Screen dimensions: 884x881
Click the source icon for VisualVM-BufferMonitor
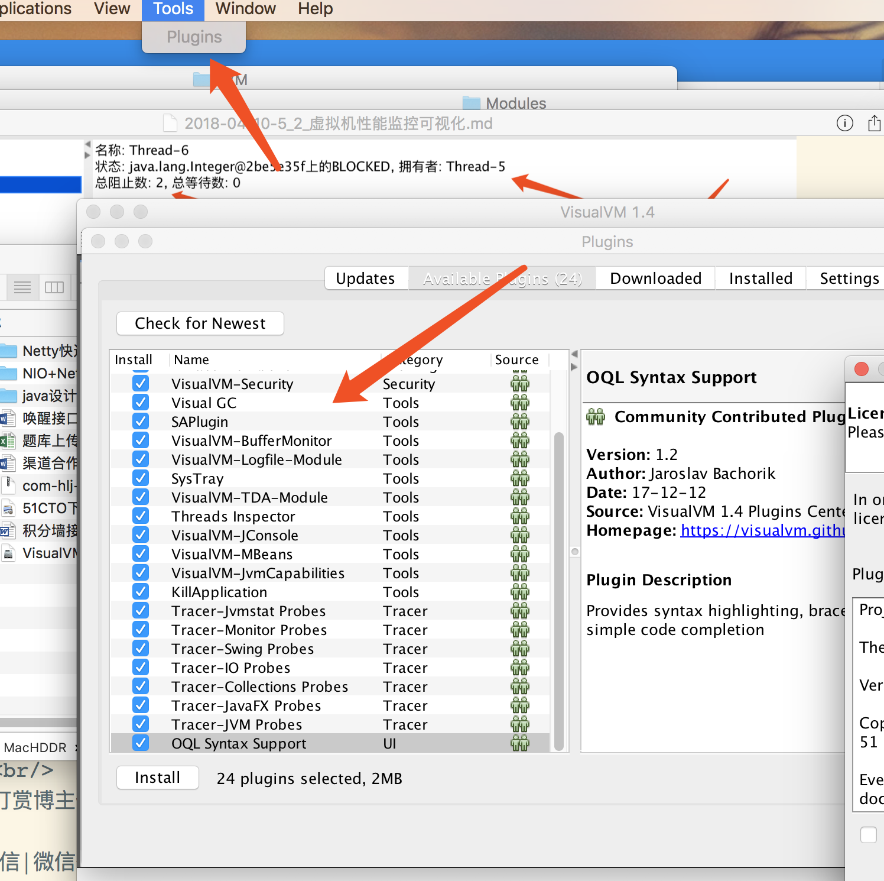pyautogui.click(x=520, y=440)
